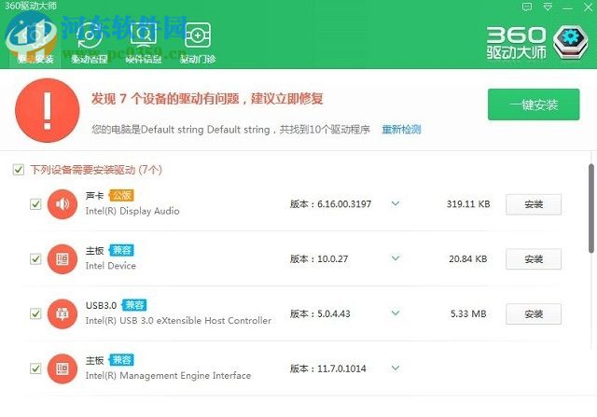This screenshot has width=597, height=417.
Task: Expand version dropdown for 11.7.0.1014
Action: pos(396,368)
